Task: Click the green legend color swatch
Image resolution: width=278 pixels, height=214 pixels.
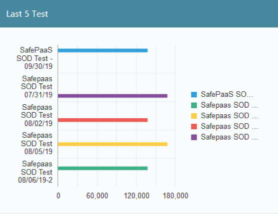Action: [194, 105]
